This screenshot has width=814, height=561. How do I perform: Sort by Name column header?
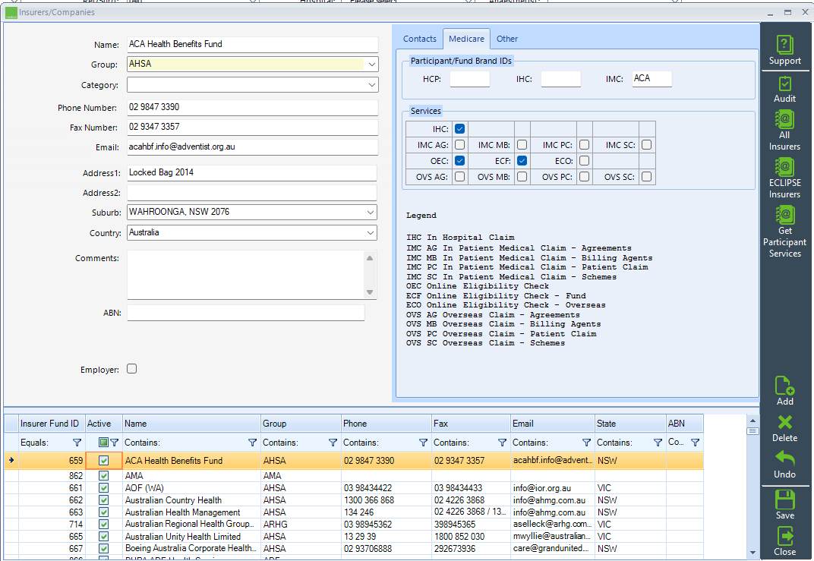[x=191, y=424]
